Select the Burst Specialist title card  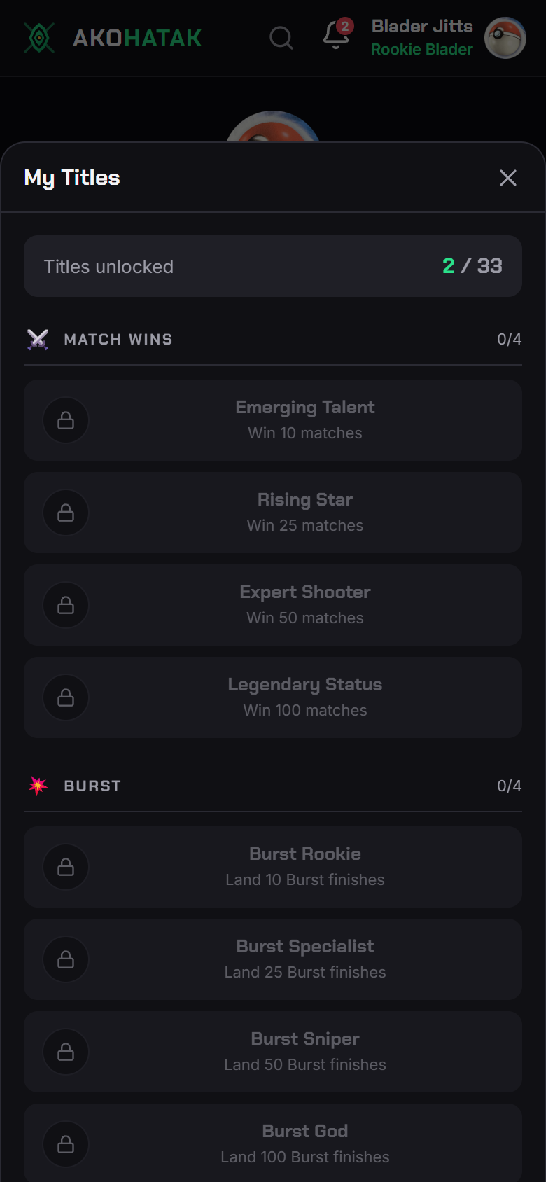273,959
